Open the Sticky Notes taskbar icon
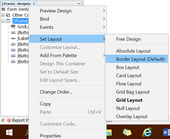 (x=128, y=132)
